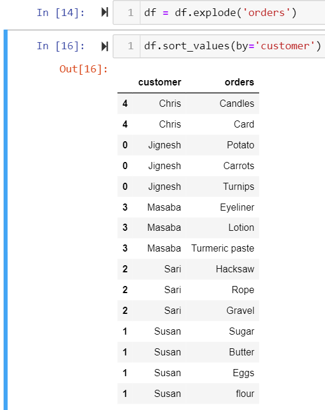Viewport: 325px width, 410px height.
Task: Run cell In [14] using its run icon
Action: 105,12
